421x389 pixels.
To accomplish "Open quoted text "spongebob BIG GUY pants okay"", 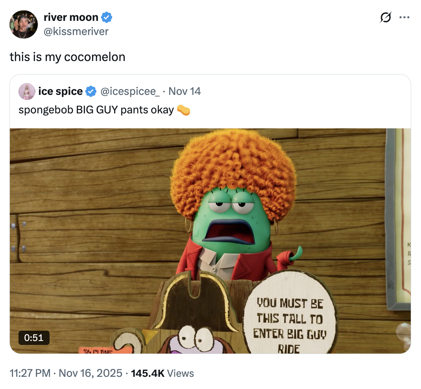I will pyautogui.click(x=96, y=110).
